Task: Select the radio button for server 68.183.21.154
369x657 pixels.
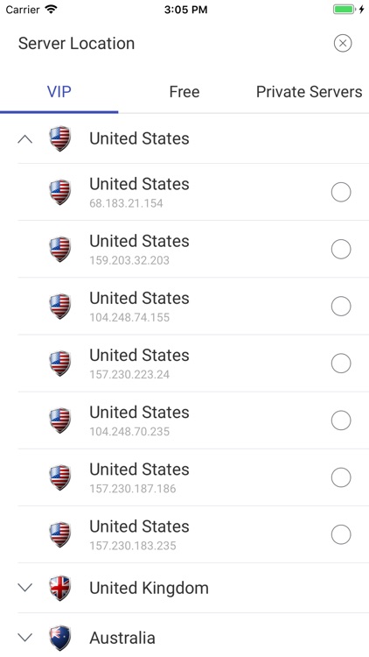Action: [x=340, y=192]
